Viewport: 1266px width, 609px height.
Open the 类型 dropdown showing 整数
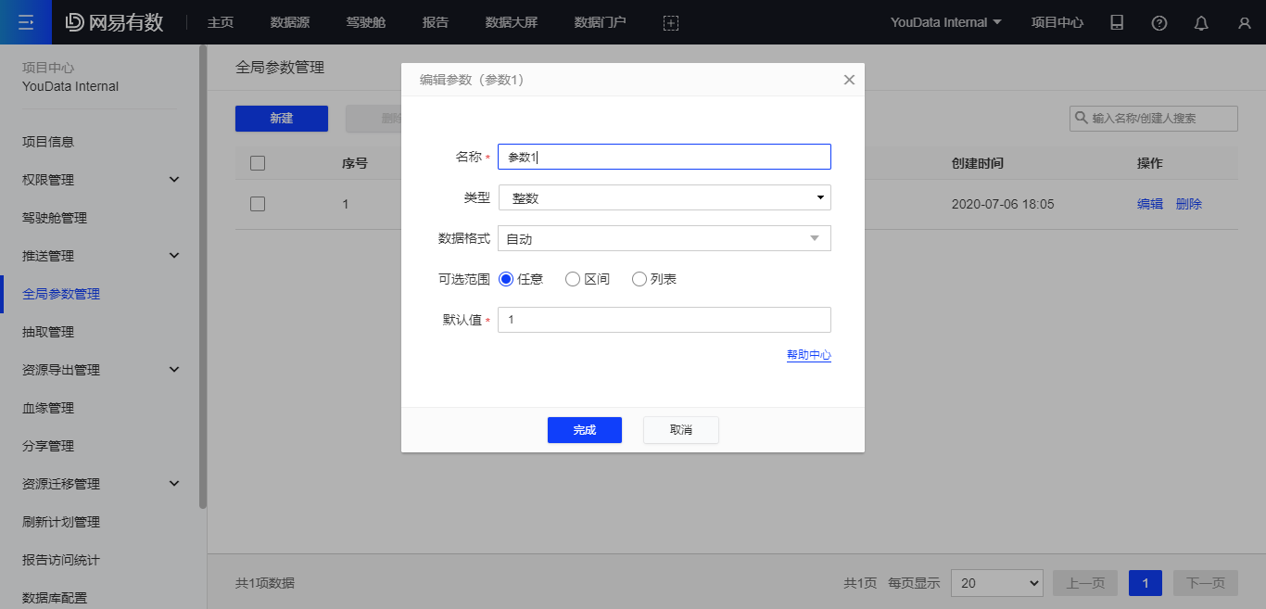click(665, 197)
